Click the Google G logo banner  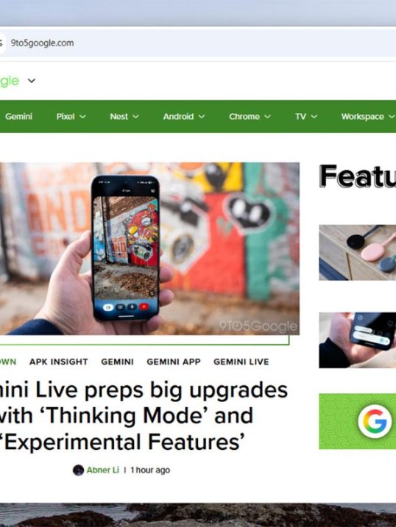click(357, 421)
